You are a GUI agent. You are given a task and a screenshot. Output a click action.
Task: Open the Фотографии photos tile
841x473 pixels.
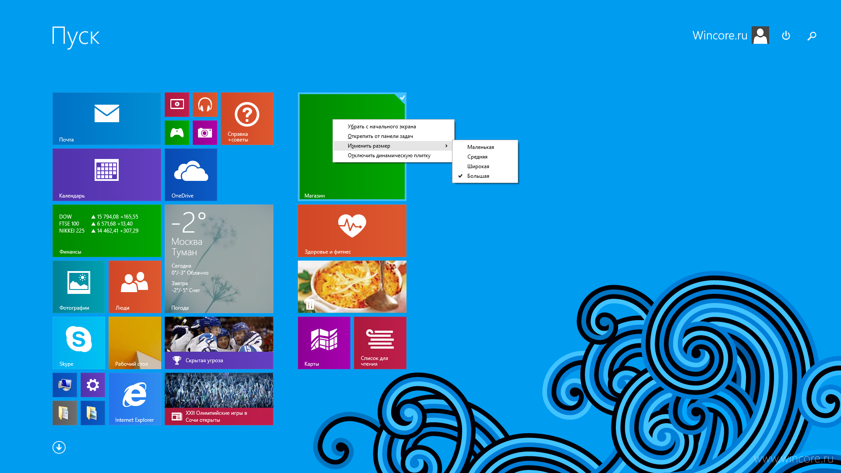coord(78,286)
